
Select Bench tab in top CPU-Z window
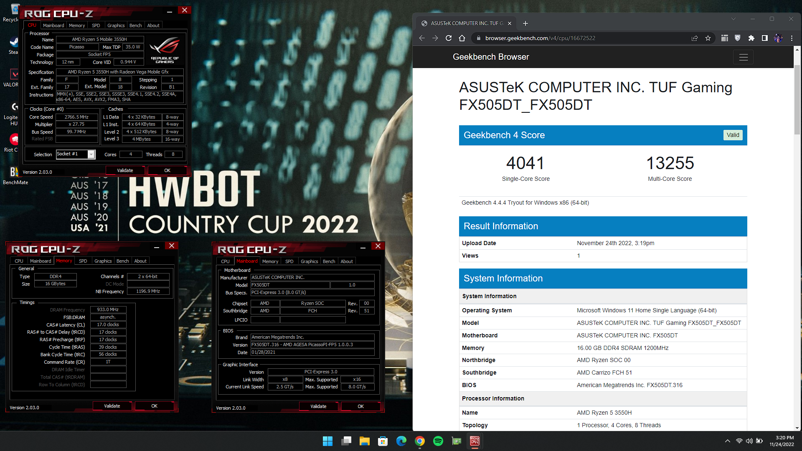(x=135, y=25)
